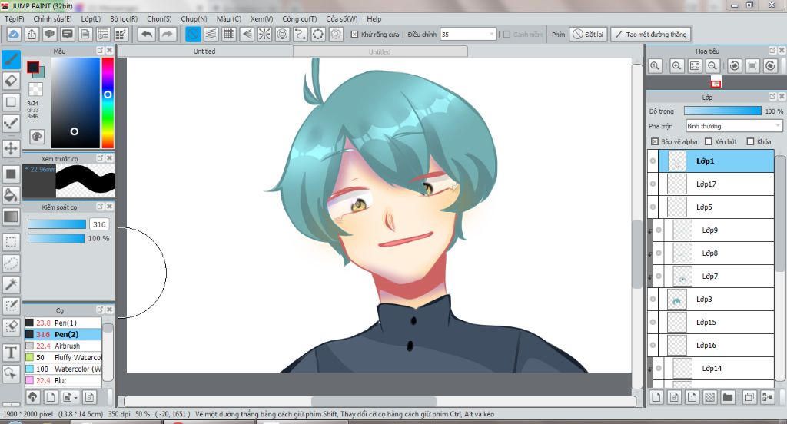Click layer Lớp7 thumbnail
The width and height of the screenshot is (787, 424).
[x=682, y=277]
